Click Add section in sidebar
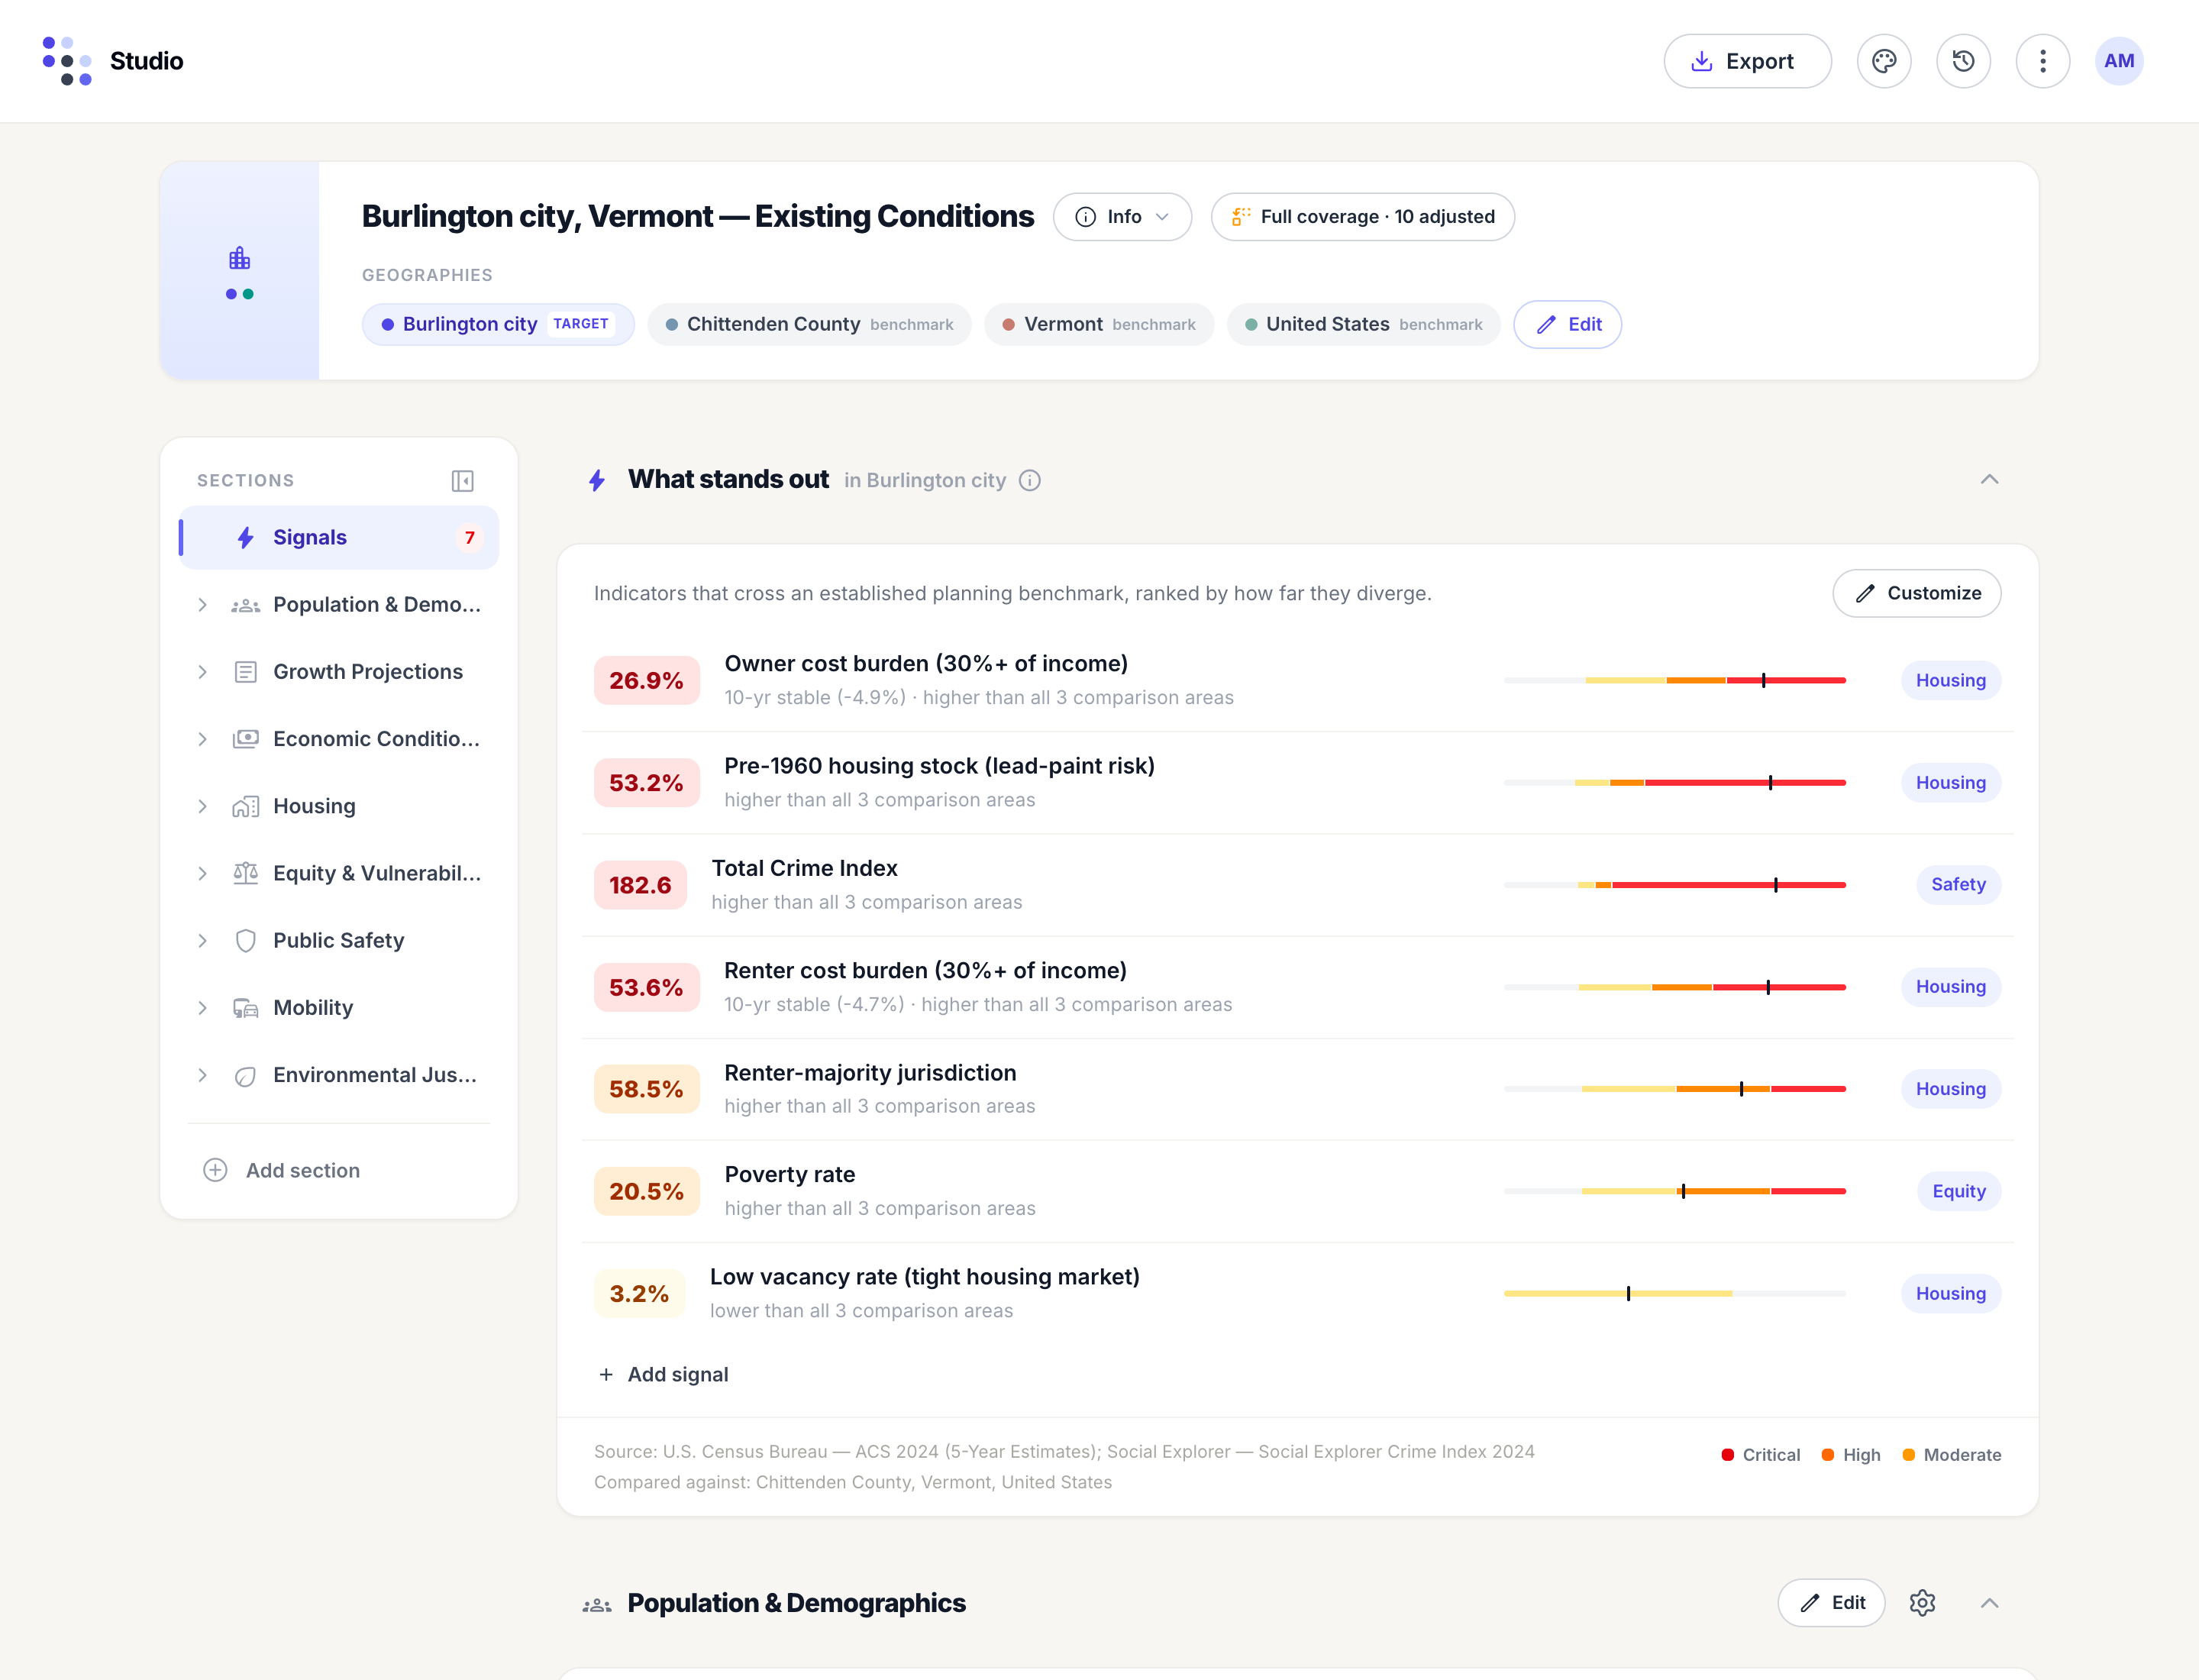This screenshot has width=2199, height=1680. [282, 1170]
